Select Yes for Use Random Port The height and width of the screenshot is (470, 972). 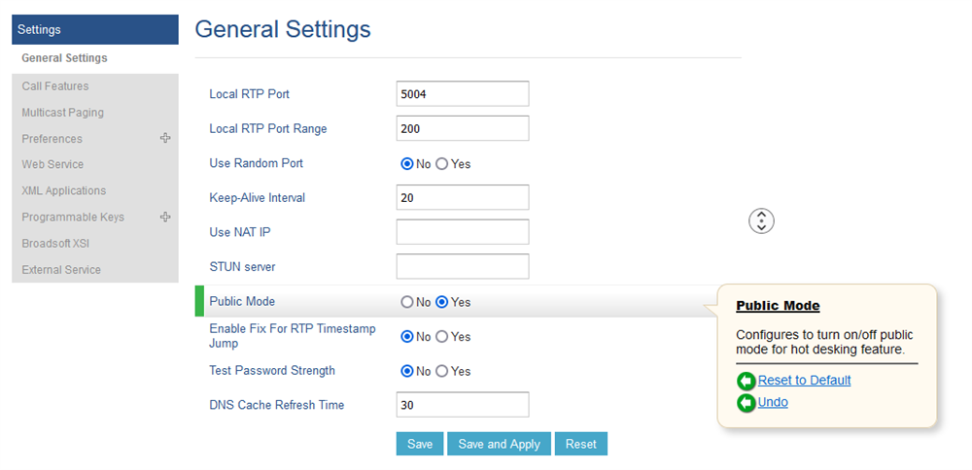point(442,164)
